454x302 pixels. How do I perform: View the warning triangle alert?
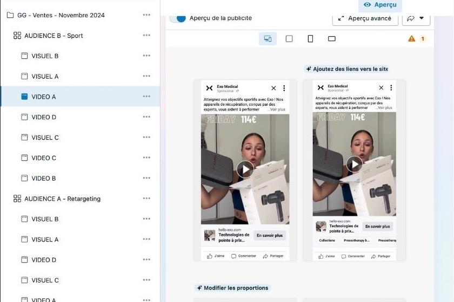pyautogui.click(x=411, y=39)
